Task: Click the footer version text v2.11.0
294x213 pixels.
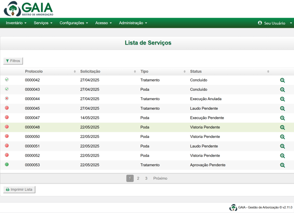Action: click(288, 207)
